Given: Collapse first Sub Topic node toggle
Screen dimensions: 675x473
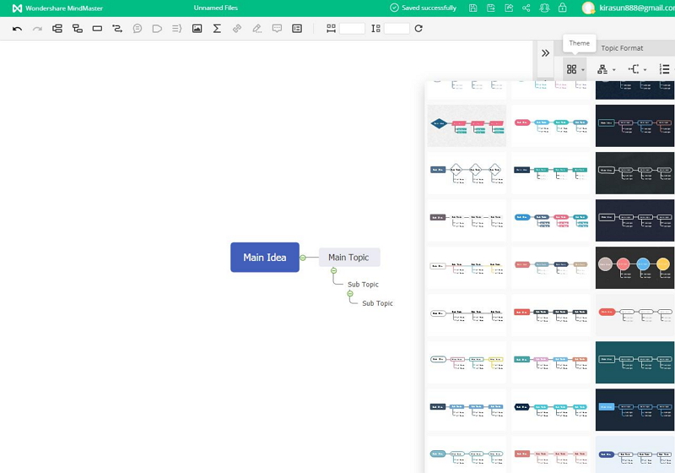Looking at the screenshot, I should click(x=350, y=294).
